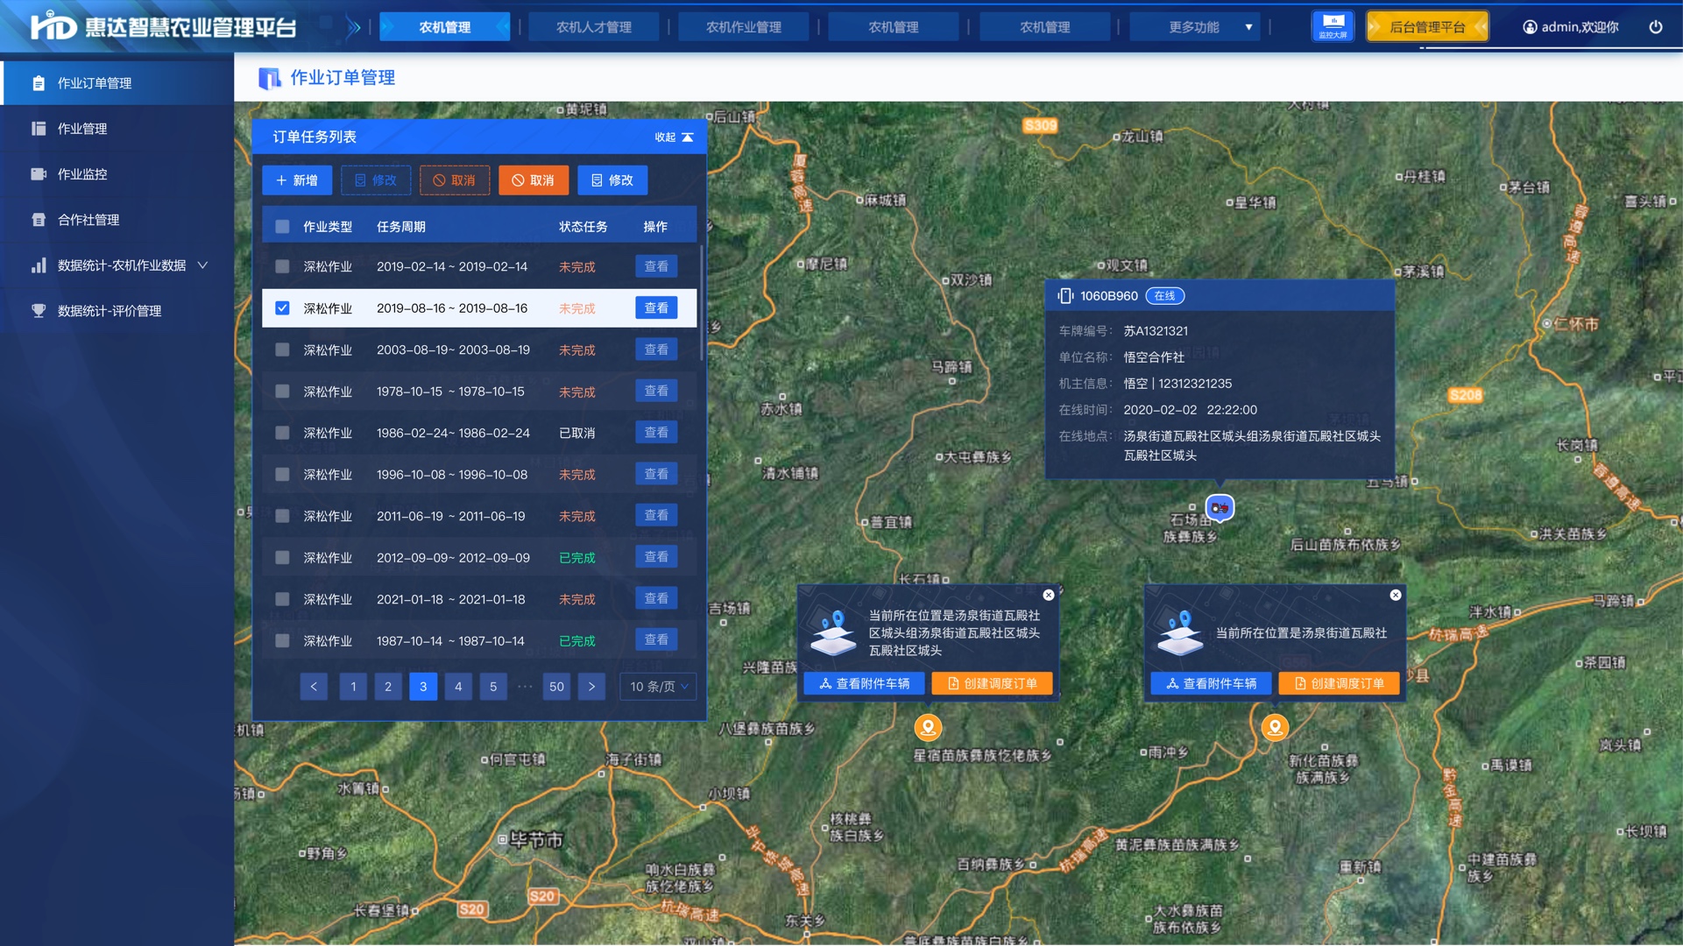The width and height of the screenshot is (1683, 946).
Task: Click the double-arrow icon before the tabs
Action: coord(353,27)
